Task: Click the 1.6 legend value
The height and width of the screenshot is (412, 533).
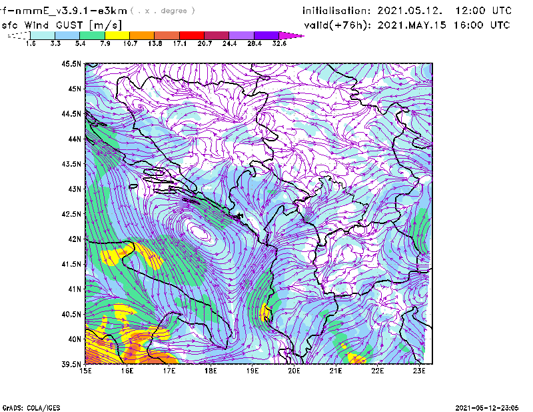Action: pos(31,43)
